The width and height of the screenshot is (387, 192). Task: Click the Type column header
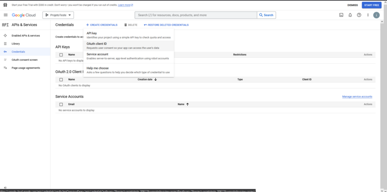[240, 80]
